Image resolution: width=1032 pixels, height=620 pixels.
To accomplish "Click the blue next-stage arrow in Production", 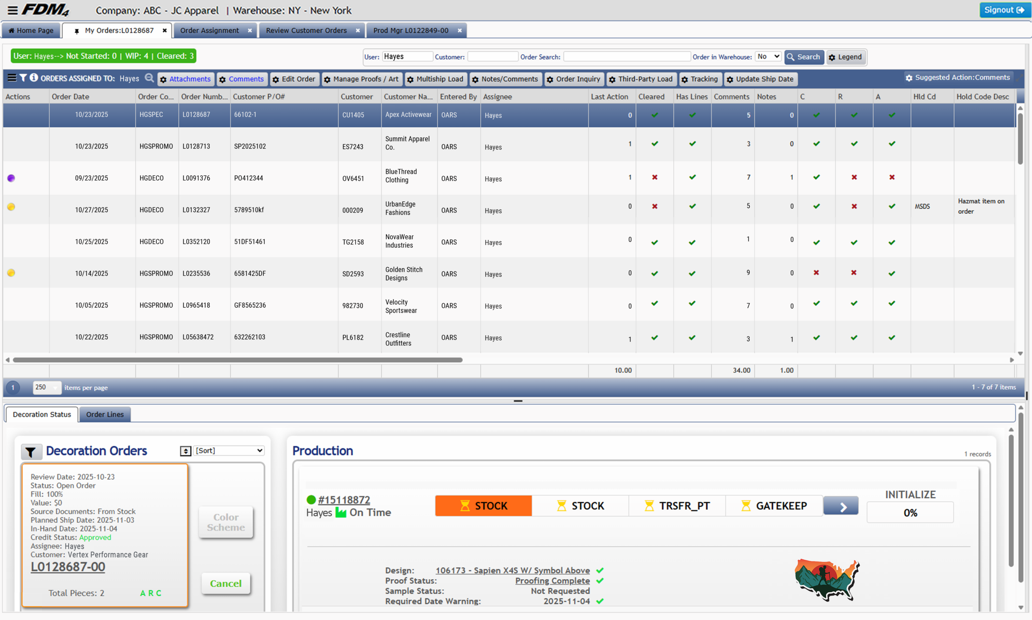I will pyautogui.click(x=841, y=506).
